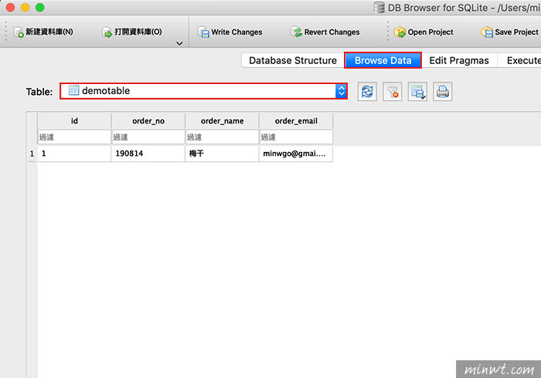Create a new database with 新建資料庫(N)
The image size is (541, 378).
pos(43,32)
